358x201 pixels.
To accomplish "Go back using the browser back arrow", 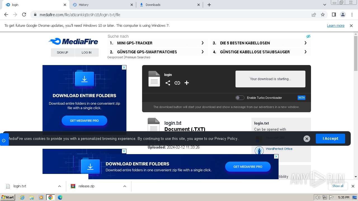I will click(x=6, y=15).
